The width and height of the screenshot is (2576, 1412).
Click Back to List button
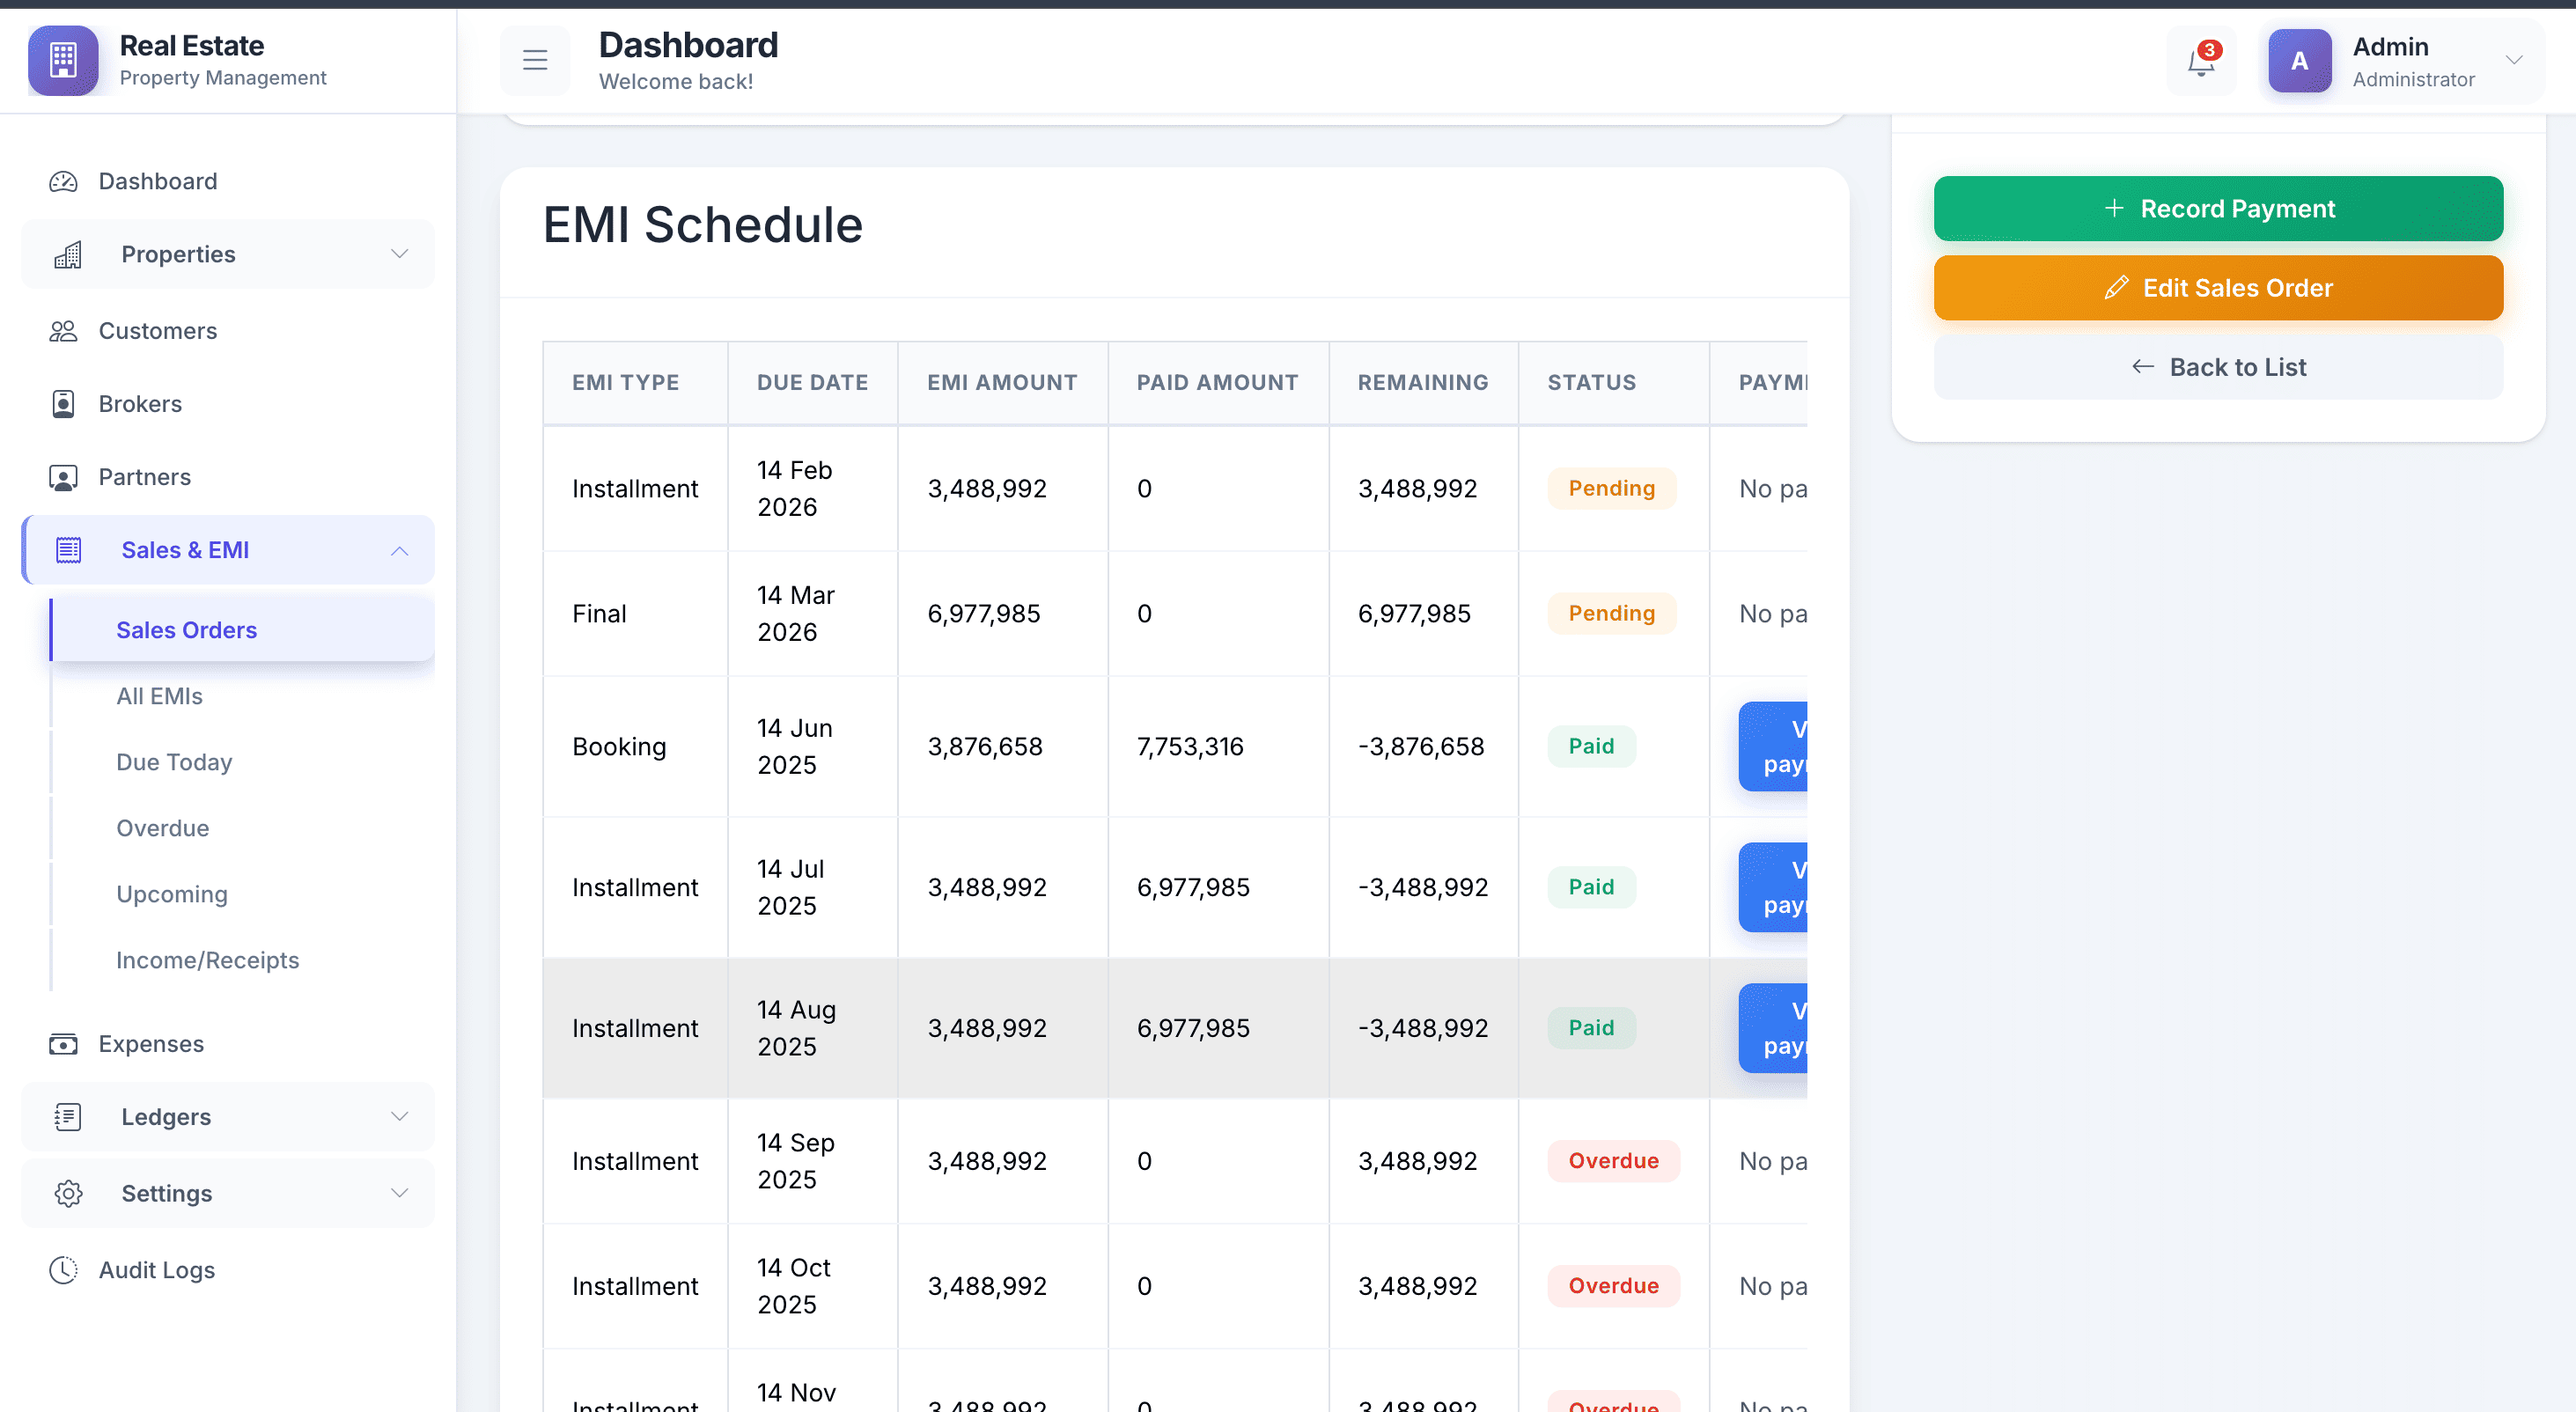[2217, 367]
